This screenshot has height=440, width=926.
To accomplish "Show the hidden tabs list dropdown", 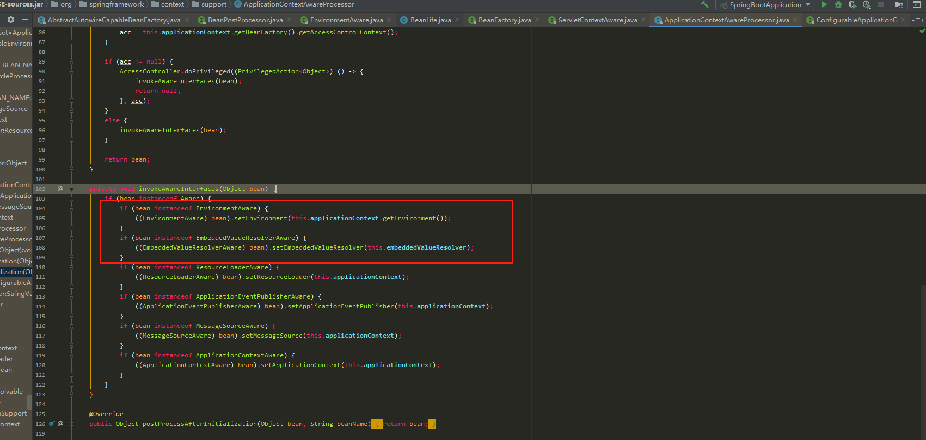I will pos(918,20).
